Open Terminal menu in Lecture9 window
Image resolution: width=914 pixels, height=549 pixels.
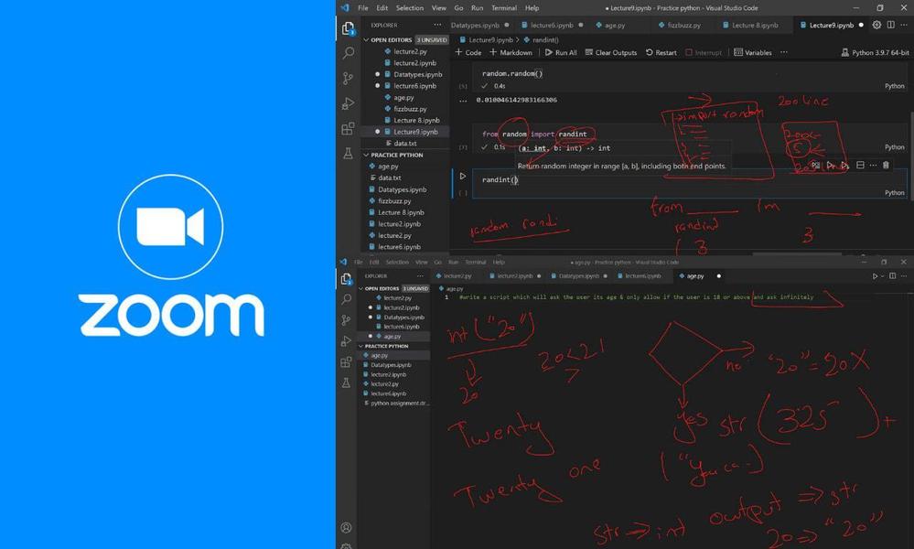click(x=504, y=8)
